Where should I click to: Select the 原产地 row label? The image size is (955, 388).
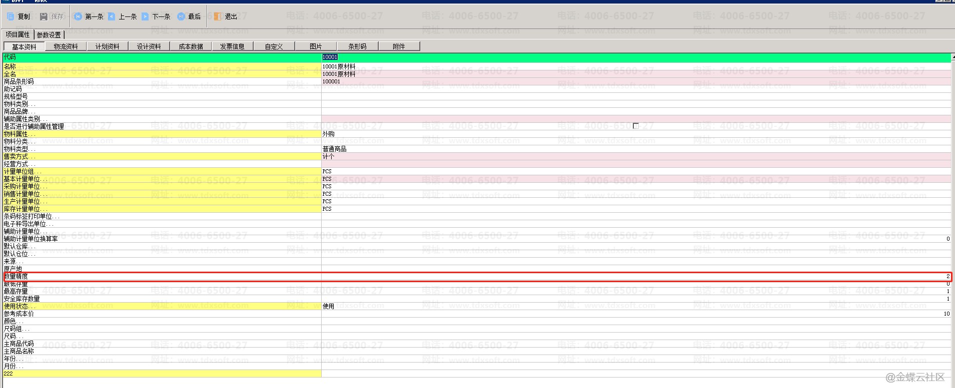tap(13, 269)
